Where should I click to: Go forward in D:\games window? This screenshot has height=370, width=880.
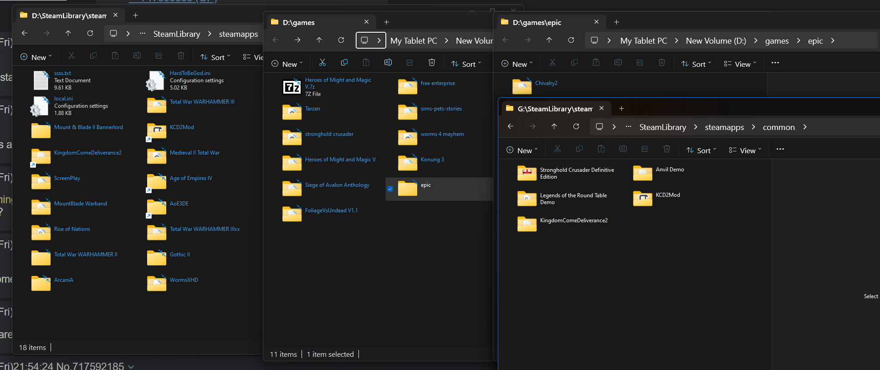pyautogui.click(x=297, y=40)
